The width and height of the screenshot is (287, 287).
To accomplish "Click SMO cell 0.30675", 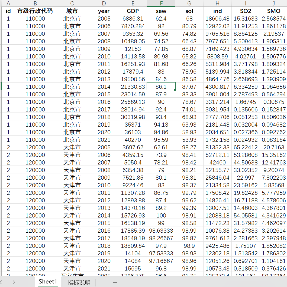I will point(273,102).
